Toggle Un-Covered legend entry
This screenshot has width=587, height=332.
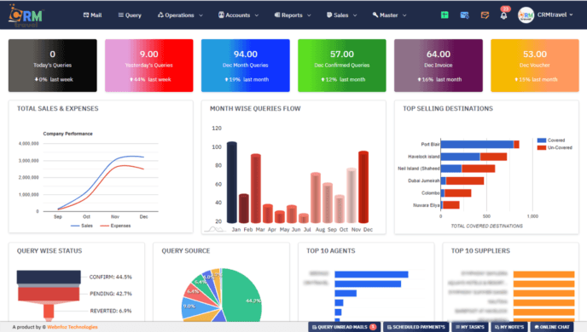click(555, 147)
